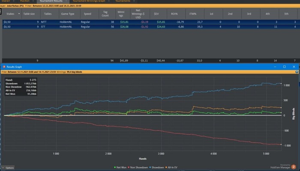Sort by Net Winnings $ USD column
The height and width of the screenshot is (171, 300).
pos(138,14)
